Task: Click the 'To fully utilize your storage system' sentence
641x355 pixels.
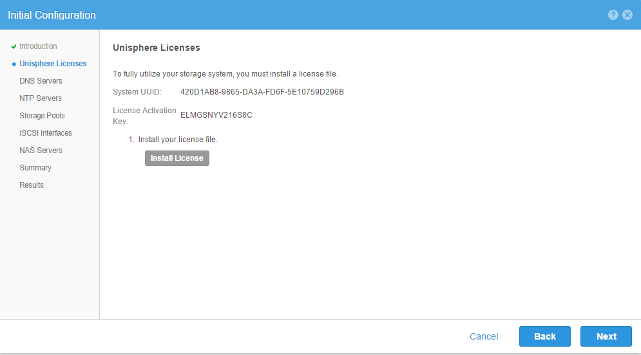Action: point(225,74)
